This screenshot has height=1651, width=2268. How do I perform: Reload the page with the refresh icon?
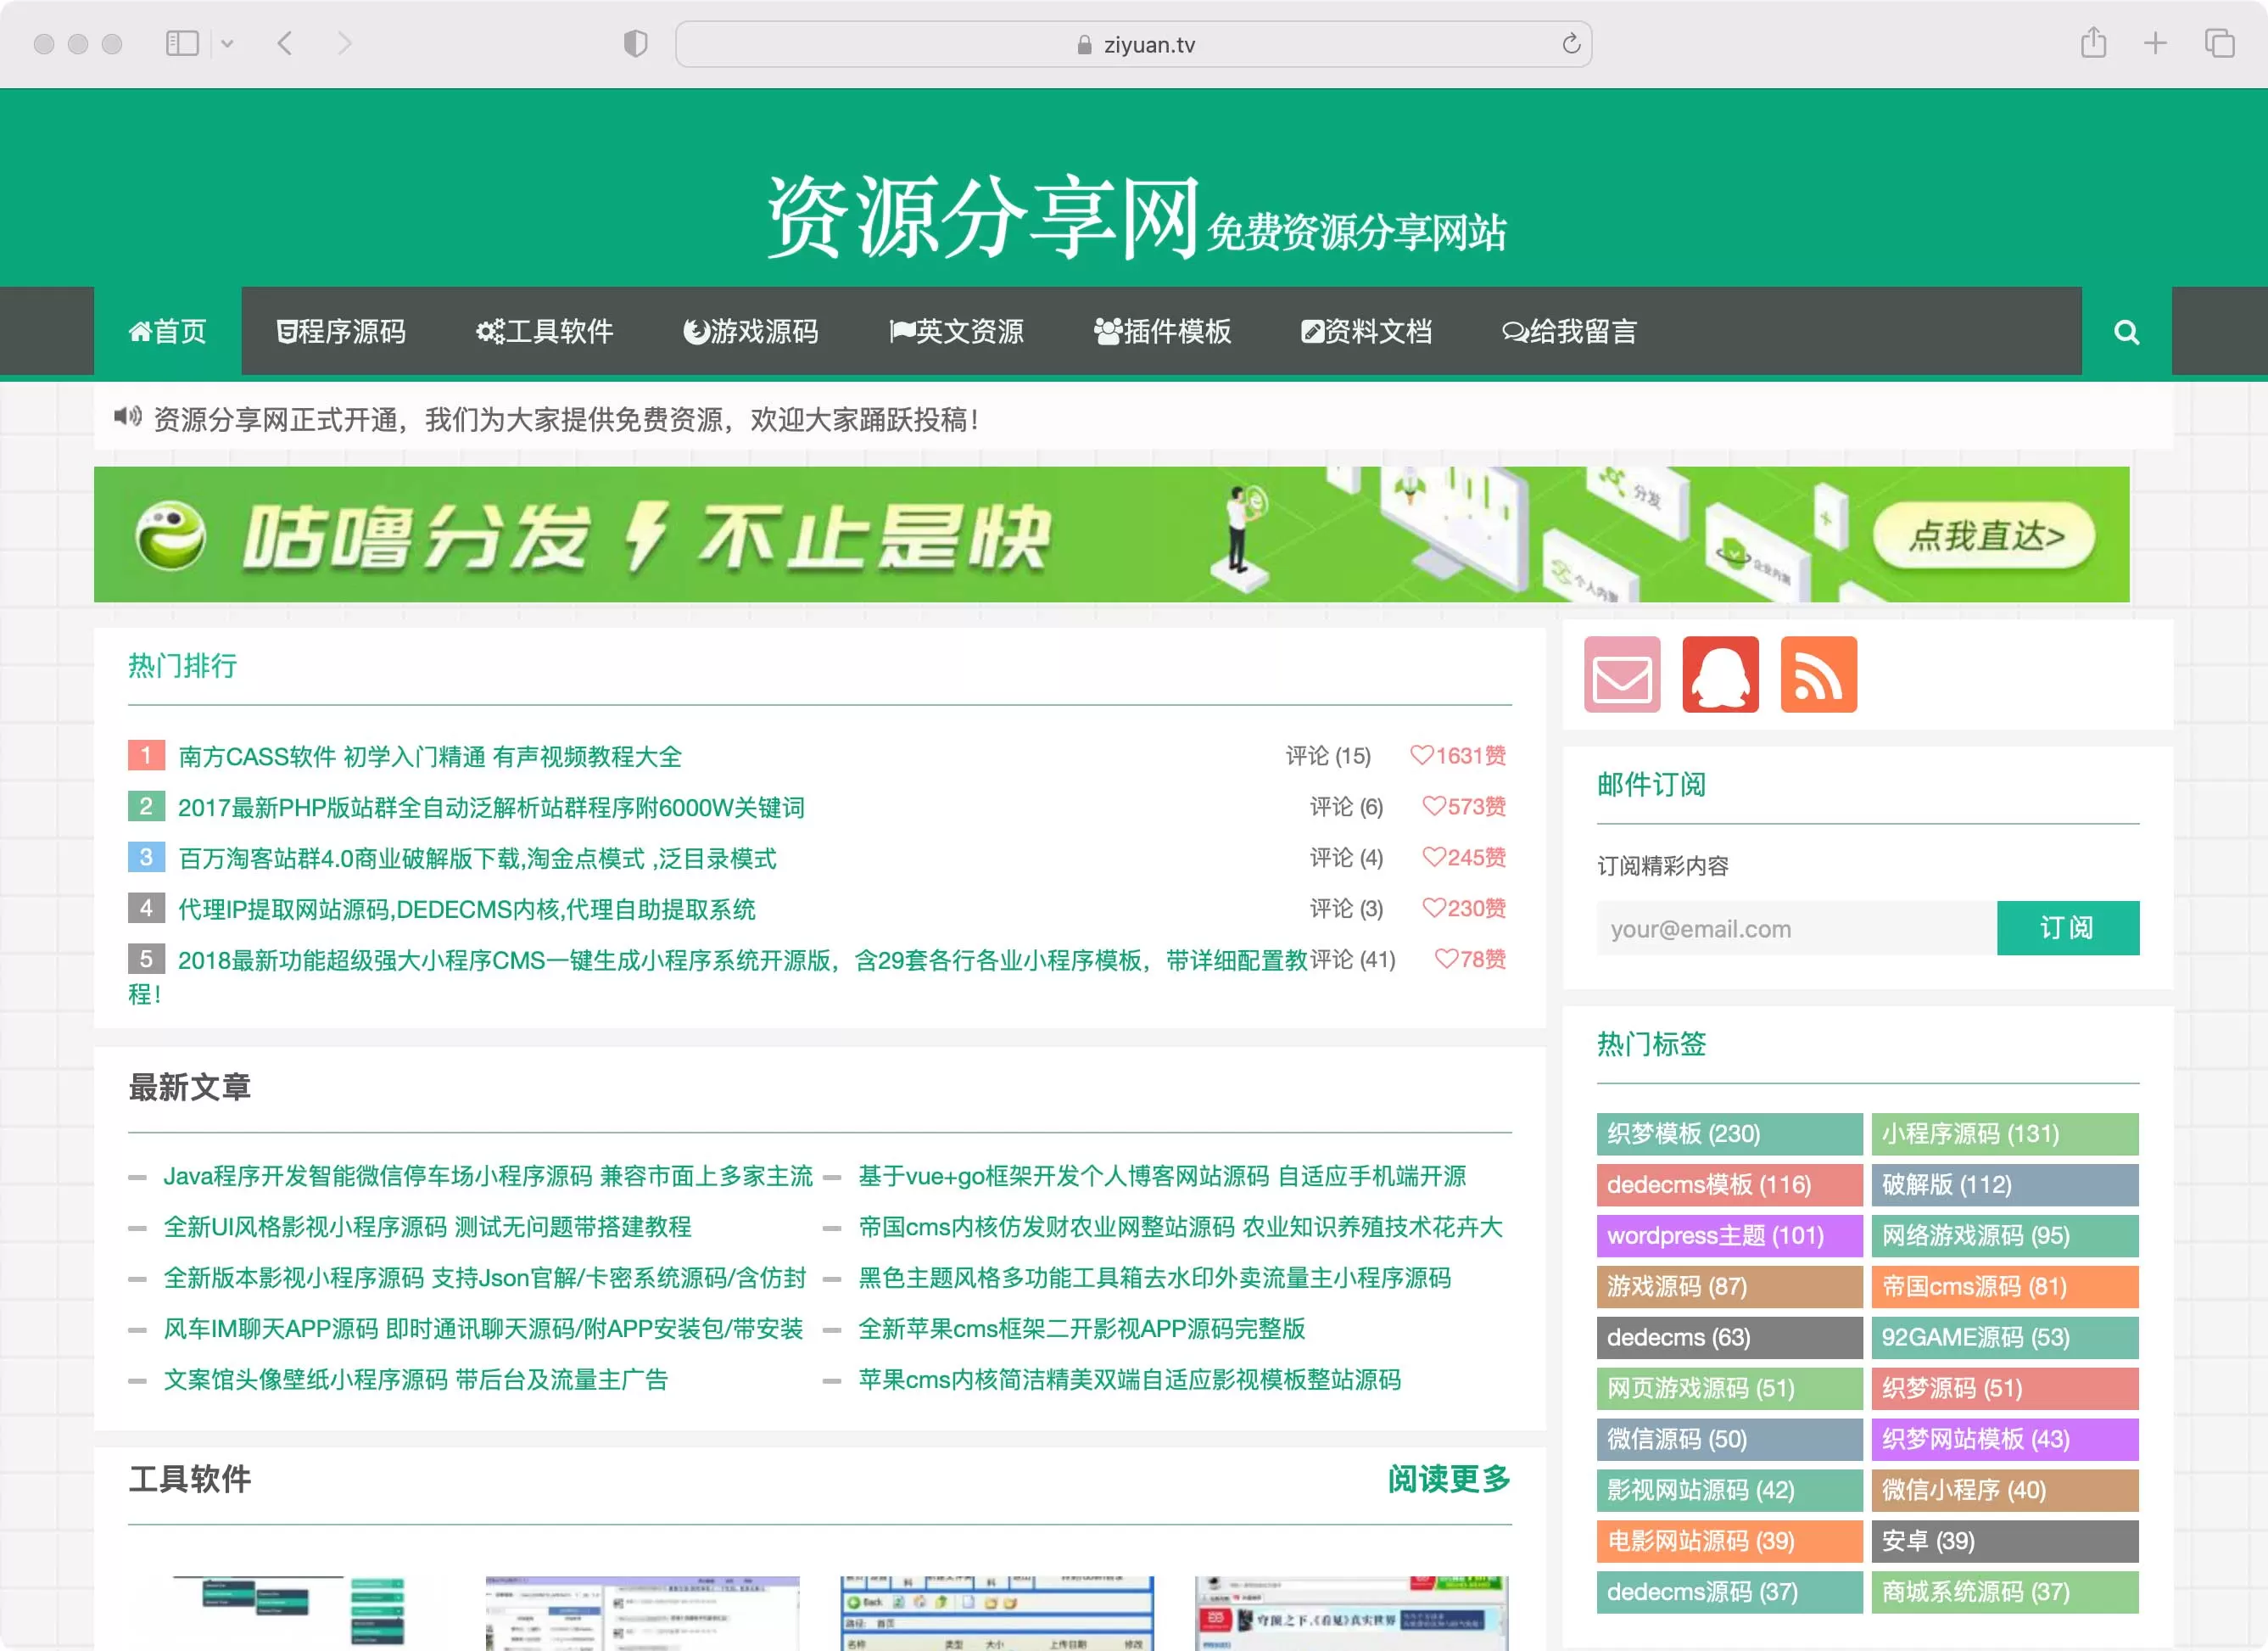click(1570, 44)
